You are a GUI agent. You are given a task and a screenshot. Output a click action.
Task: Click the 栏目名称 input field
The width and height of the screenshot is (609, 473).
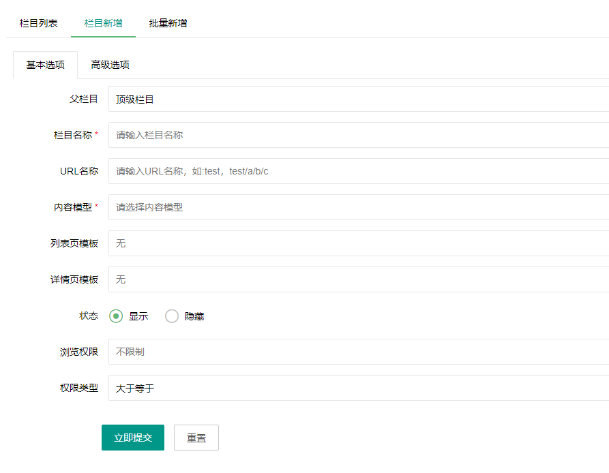pos(359,135)
